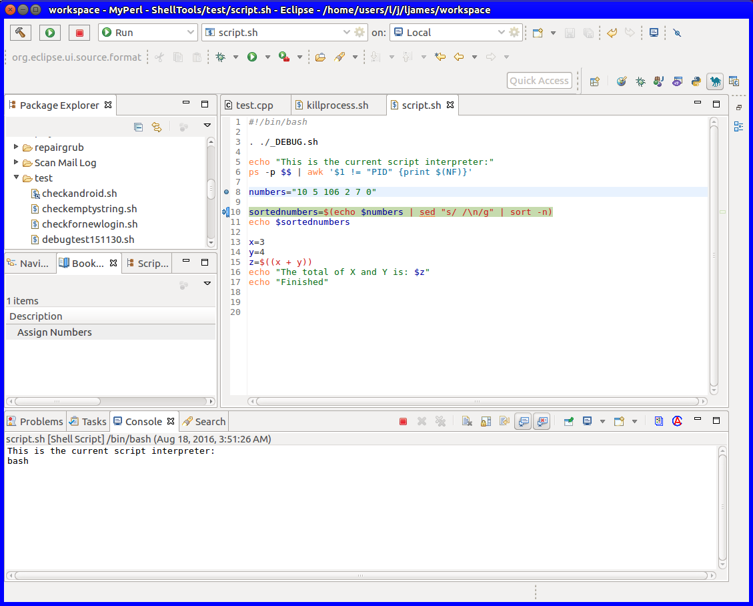Click the Description column header
Screen dimensions: 753x606
111,316
